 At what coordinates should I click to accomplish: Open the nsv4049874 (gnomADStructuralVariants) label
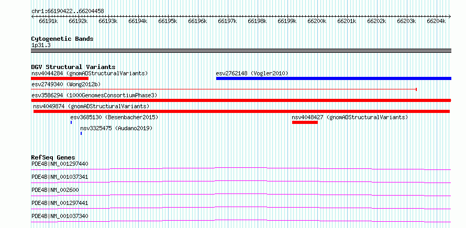(91, 106)
